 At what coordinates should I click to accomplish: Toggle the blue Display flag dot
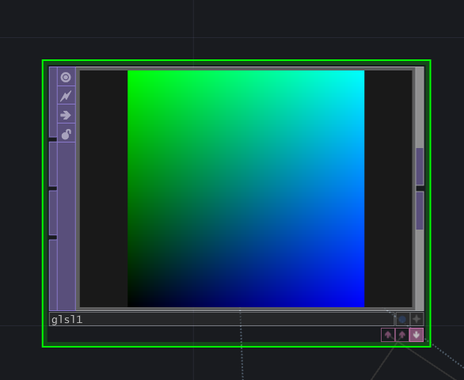click(x=402, y=319)
